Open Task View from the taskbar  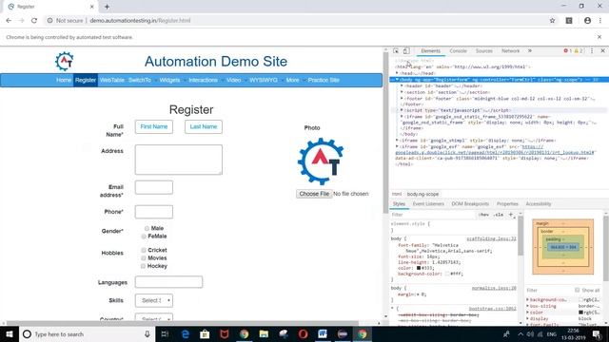[x=165, y=333]
